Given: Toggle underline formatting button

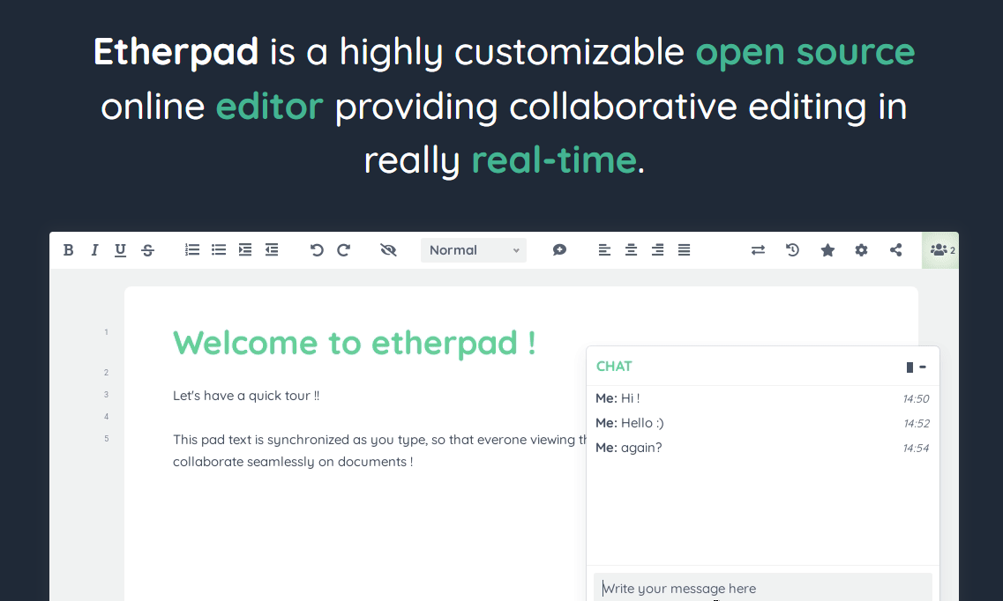Looking at the screenshot, I should 121,250.
